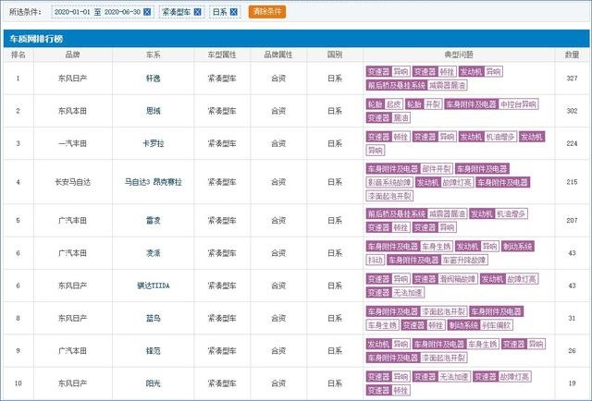Viewport: 592px width, 401px height.
Task: Open the 蓝鸟 car series link
Action: click(x=154, y=319)
